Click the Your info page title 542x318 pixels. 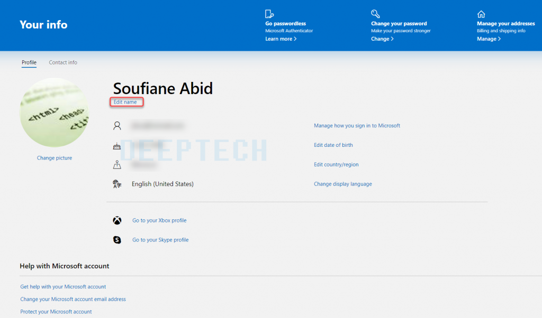[43, 24]
